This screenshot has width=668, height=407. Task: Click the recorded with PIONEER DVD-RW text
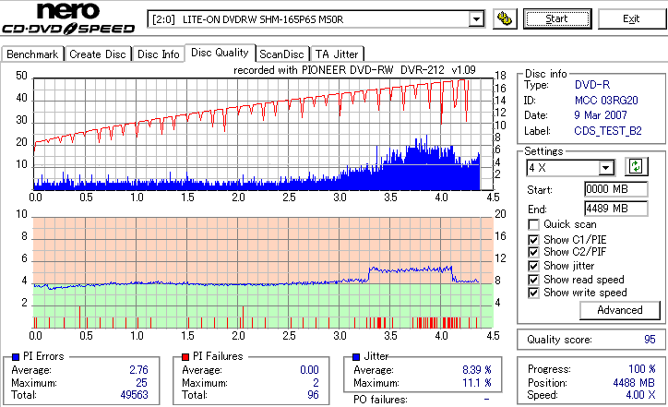pyautogui.click(x=354, y=70)
